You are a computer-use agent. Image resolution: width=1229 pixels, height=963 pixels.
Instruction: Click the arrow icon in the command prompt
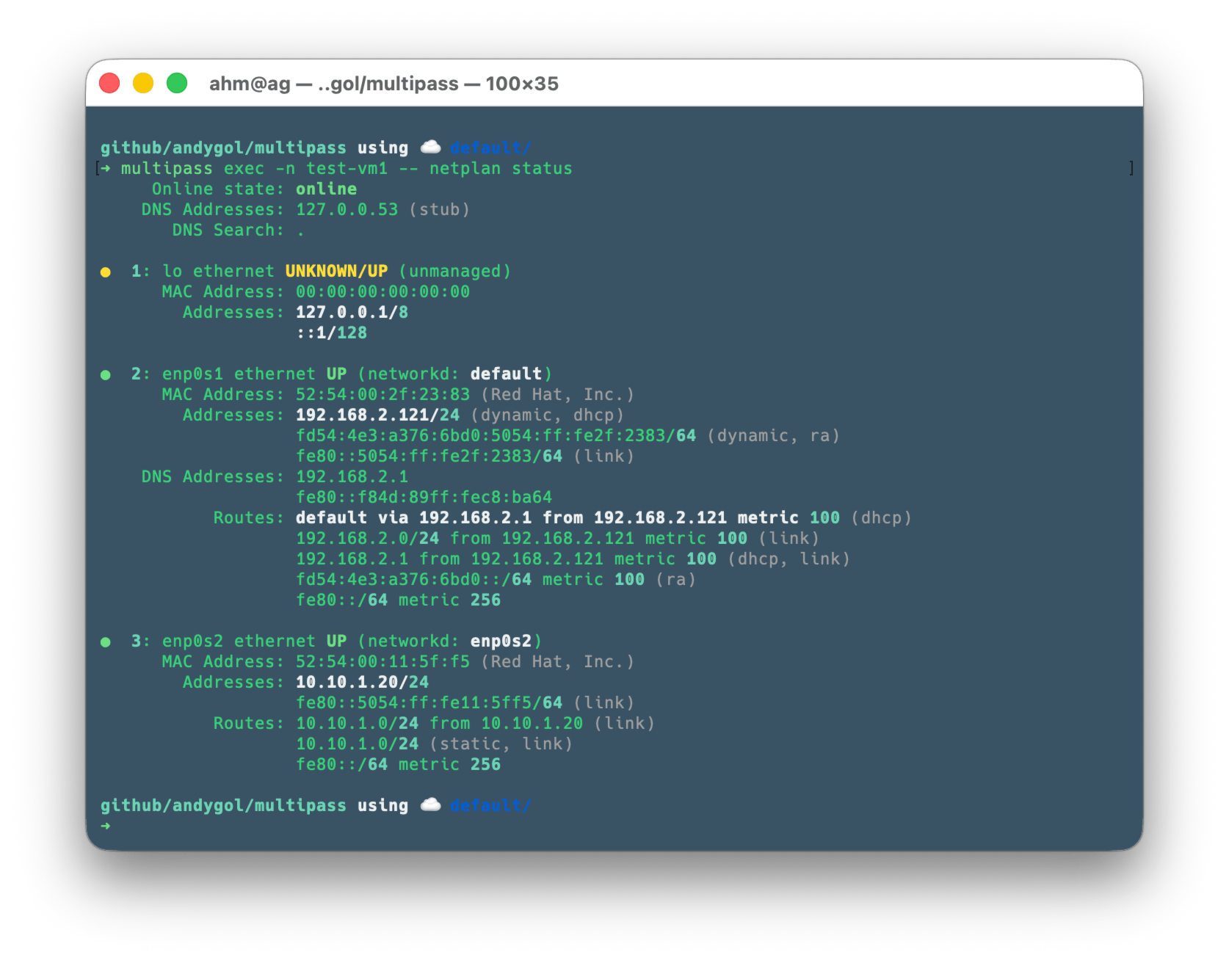[x=106, y=168]
